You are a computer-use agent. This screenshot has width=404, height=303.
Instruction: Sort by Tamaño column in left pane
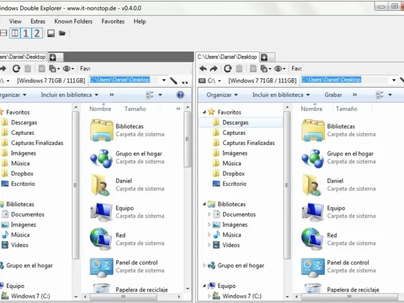pos(135,109)
